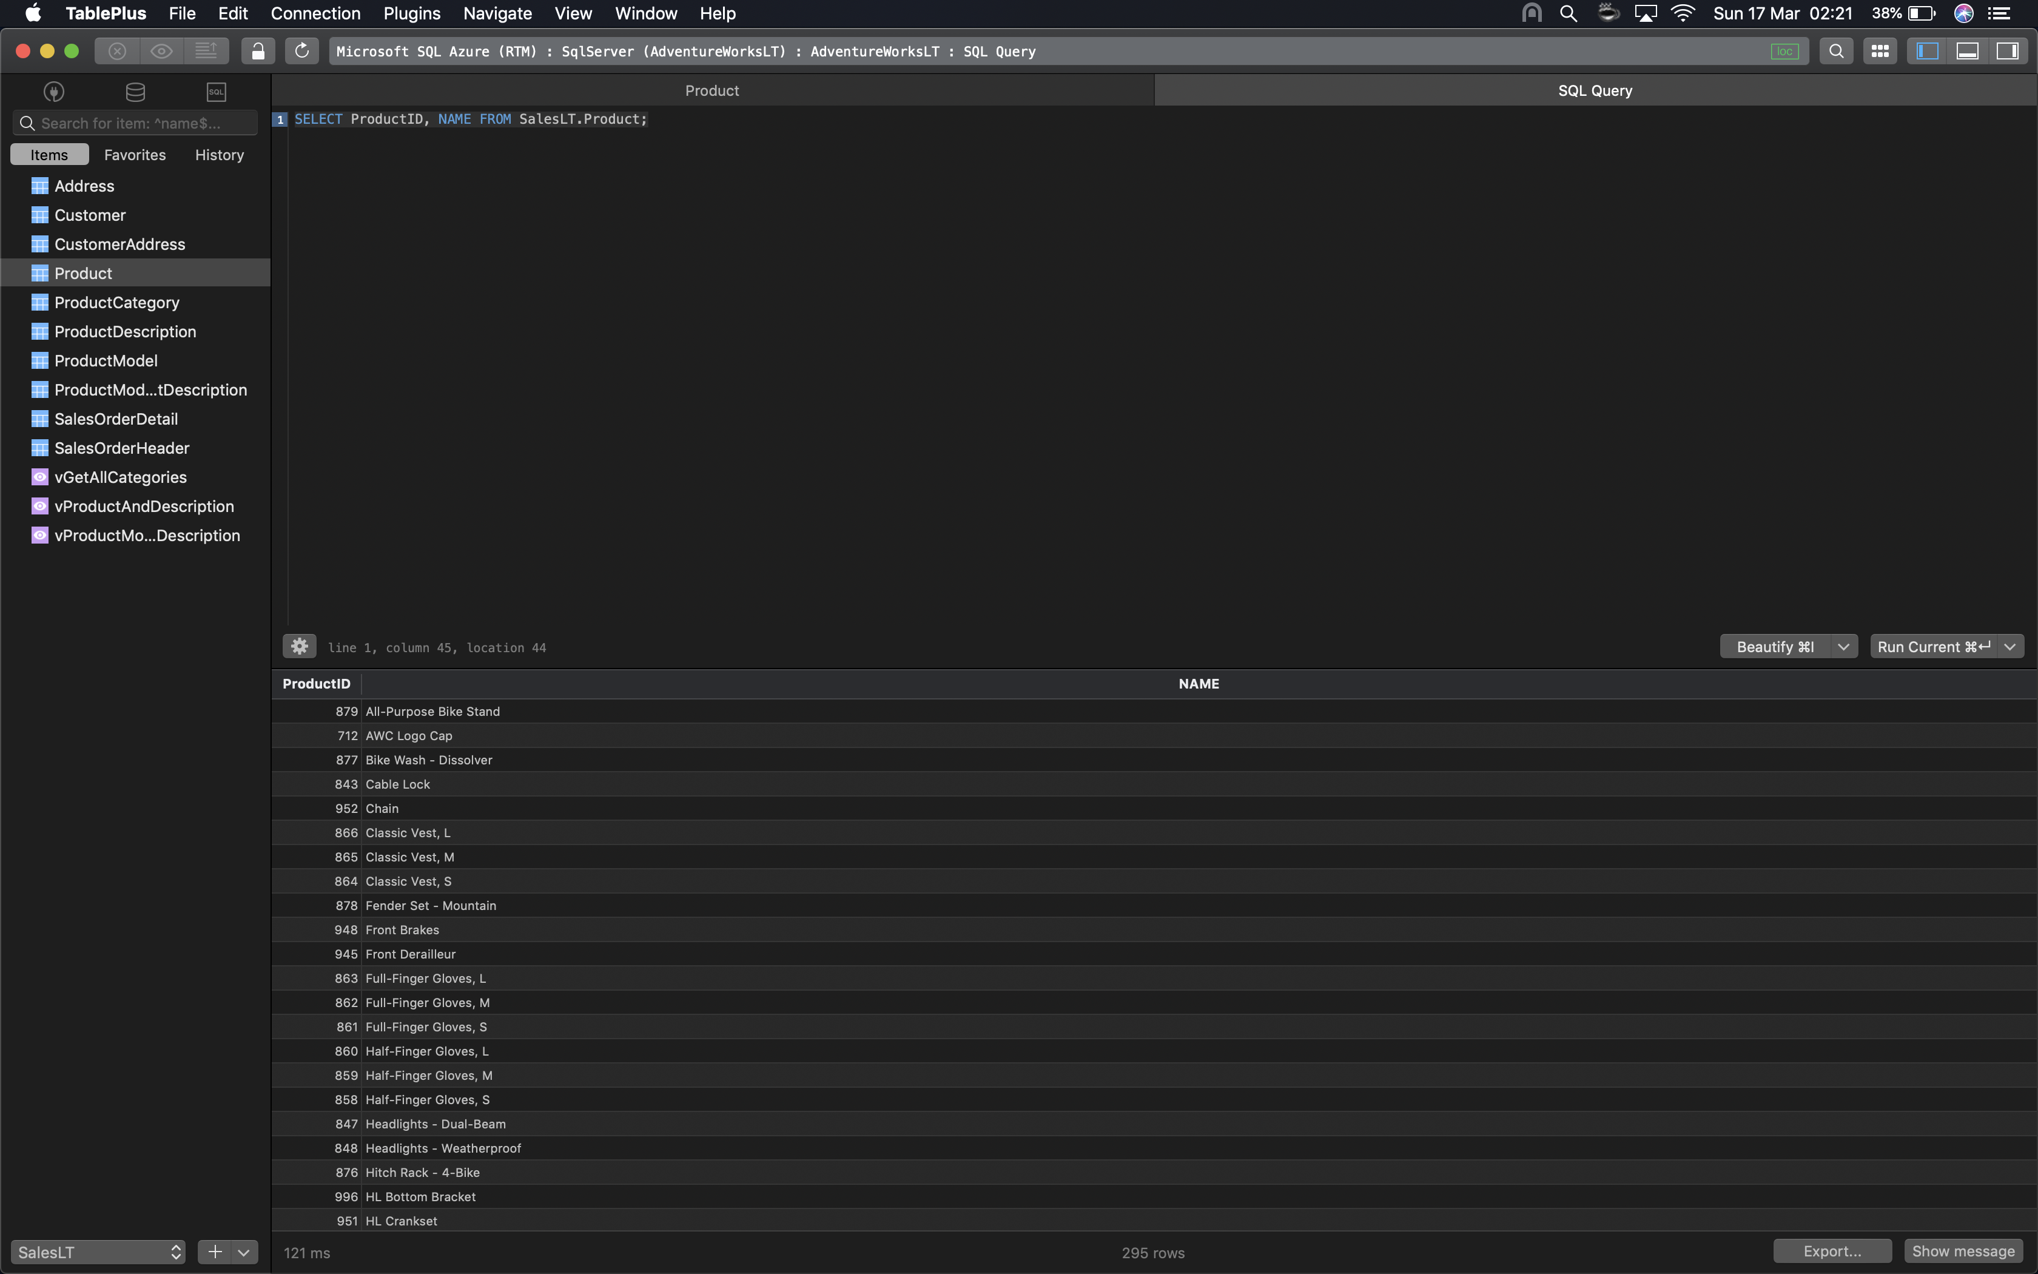Screen dimensions: 2038x1274
Task: Toggle the left sidebar panel visibility
Action: pyautogui.click(x=1927, y=50)
